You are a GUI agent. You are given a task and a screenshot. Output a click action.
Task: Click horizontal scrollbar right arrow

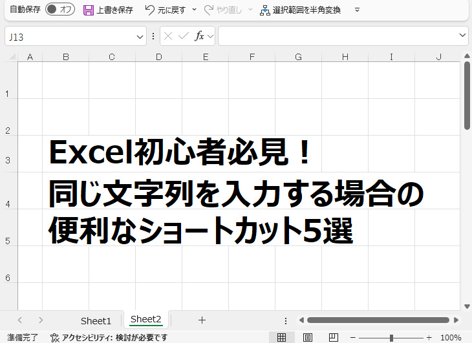pyautogui.click(x=456, y=320)
